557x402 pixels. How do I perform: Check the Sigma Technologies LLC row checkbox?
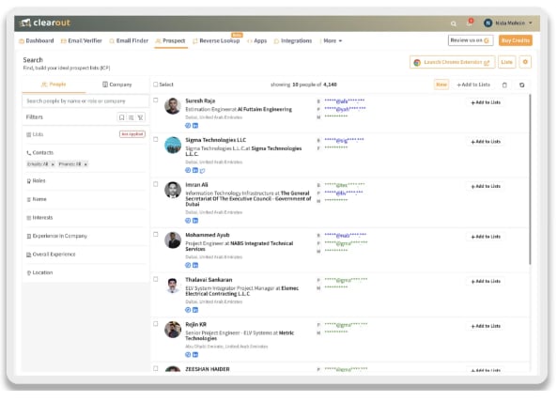156,139
